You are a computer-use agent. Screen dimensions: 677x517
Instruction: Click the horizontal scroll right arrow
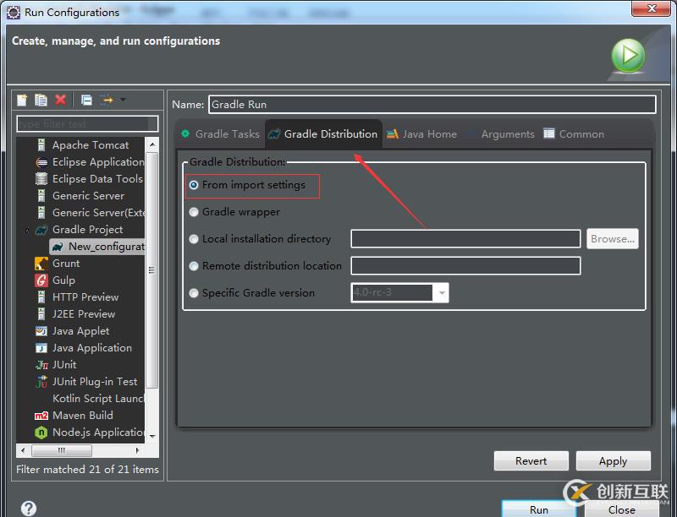(138, 450)
